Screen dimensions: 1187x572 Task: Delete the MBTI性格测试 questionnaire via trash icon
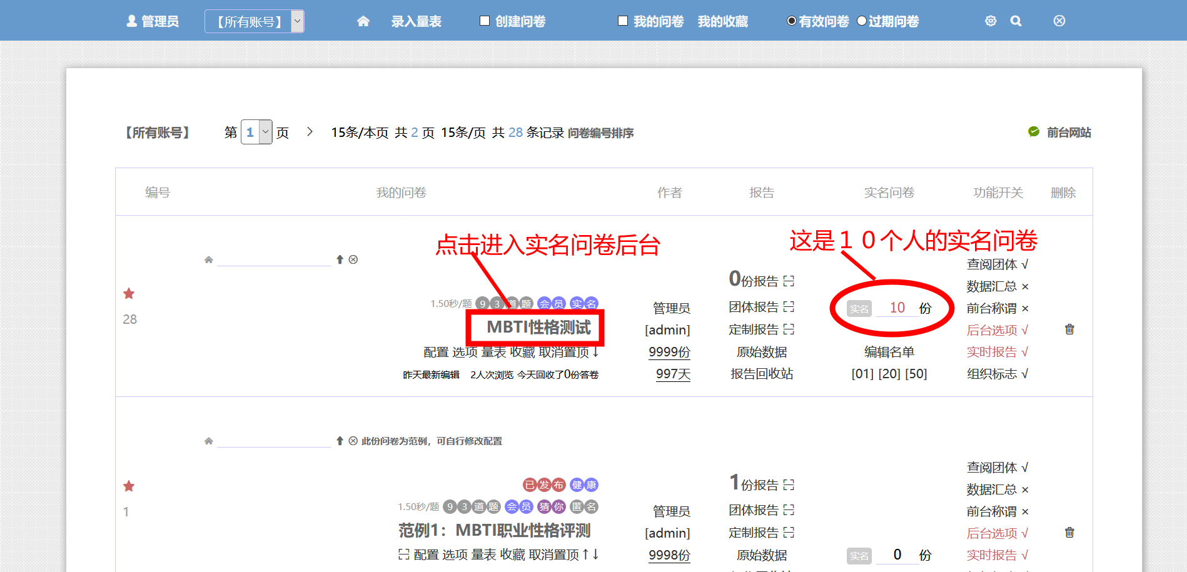tap(1069, 329)
